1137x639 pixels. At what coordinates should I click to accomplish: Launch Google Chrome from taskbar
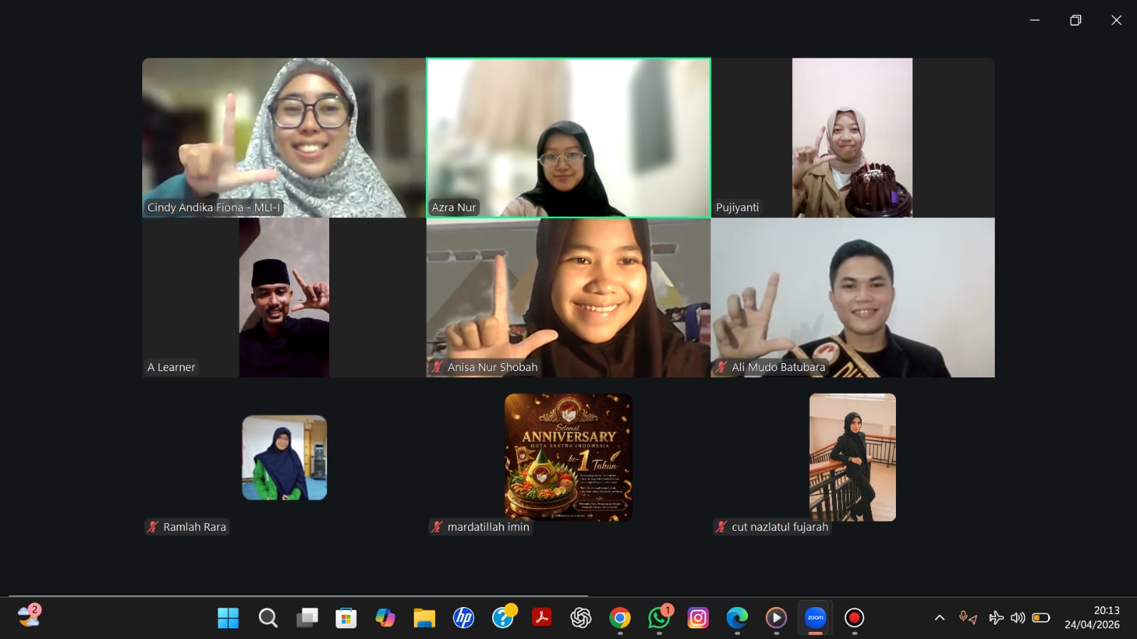(x=619, y=618)
